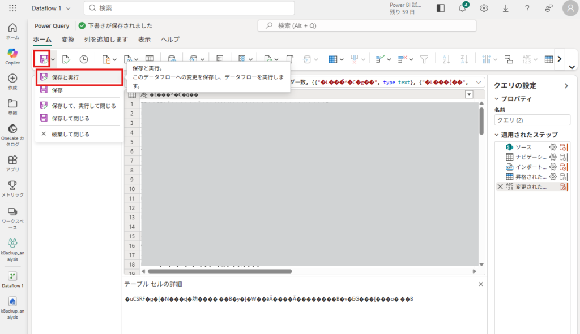The height and width of the screenshot is (334, 580).
Task: Click the filter funnel icon in ribbon
Action: point(424,59)
